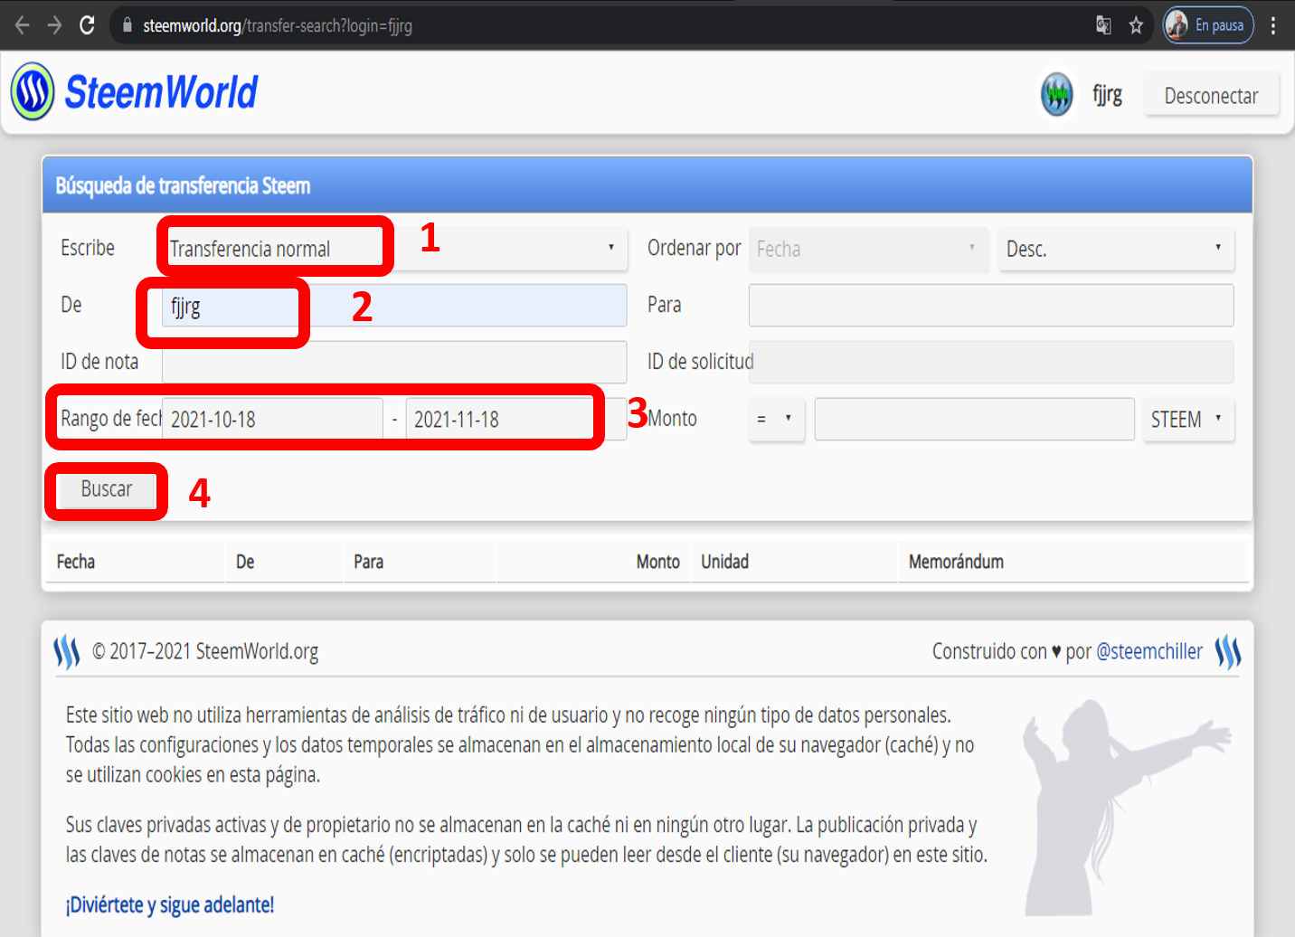Click the fjrg username in the header
The height and width of the screenshot is (937, 1295).
[1107, 95]
